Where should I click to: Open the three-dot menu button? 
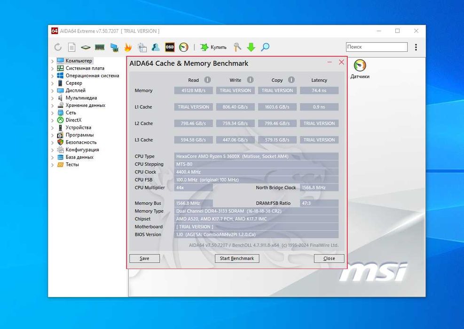click(416, 47)
